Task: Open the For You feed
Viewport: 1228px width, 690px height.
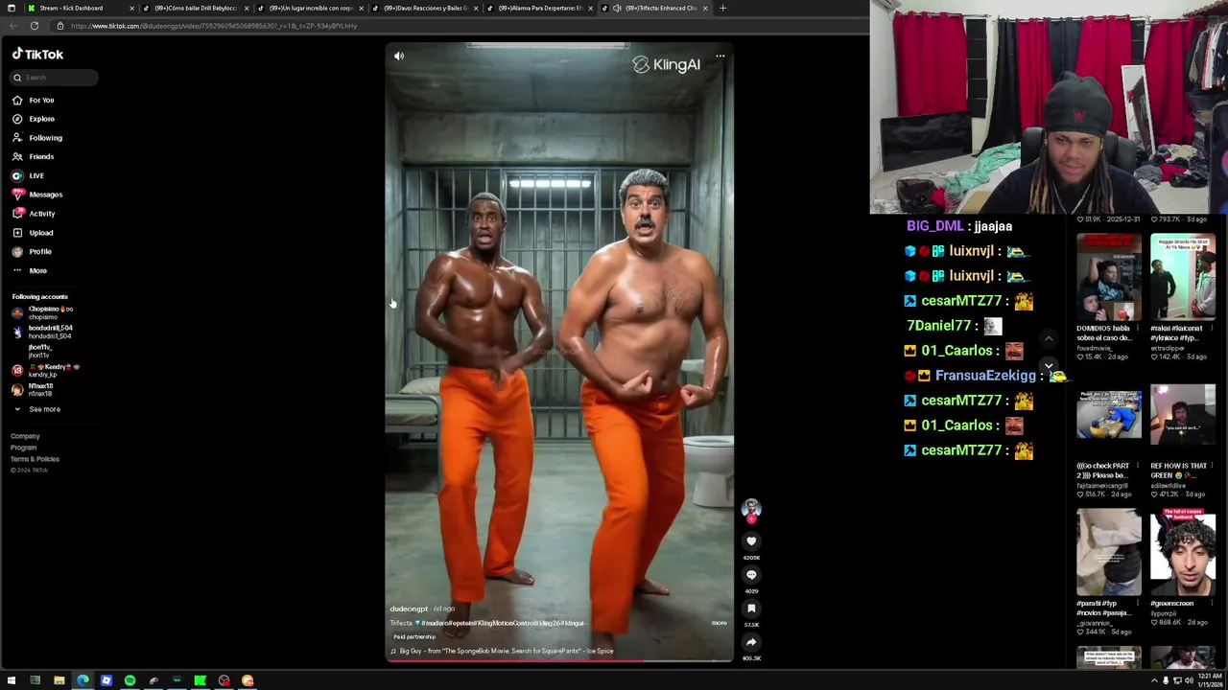Action: pos(33,100)
